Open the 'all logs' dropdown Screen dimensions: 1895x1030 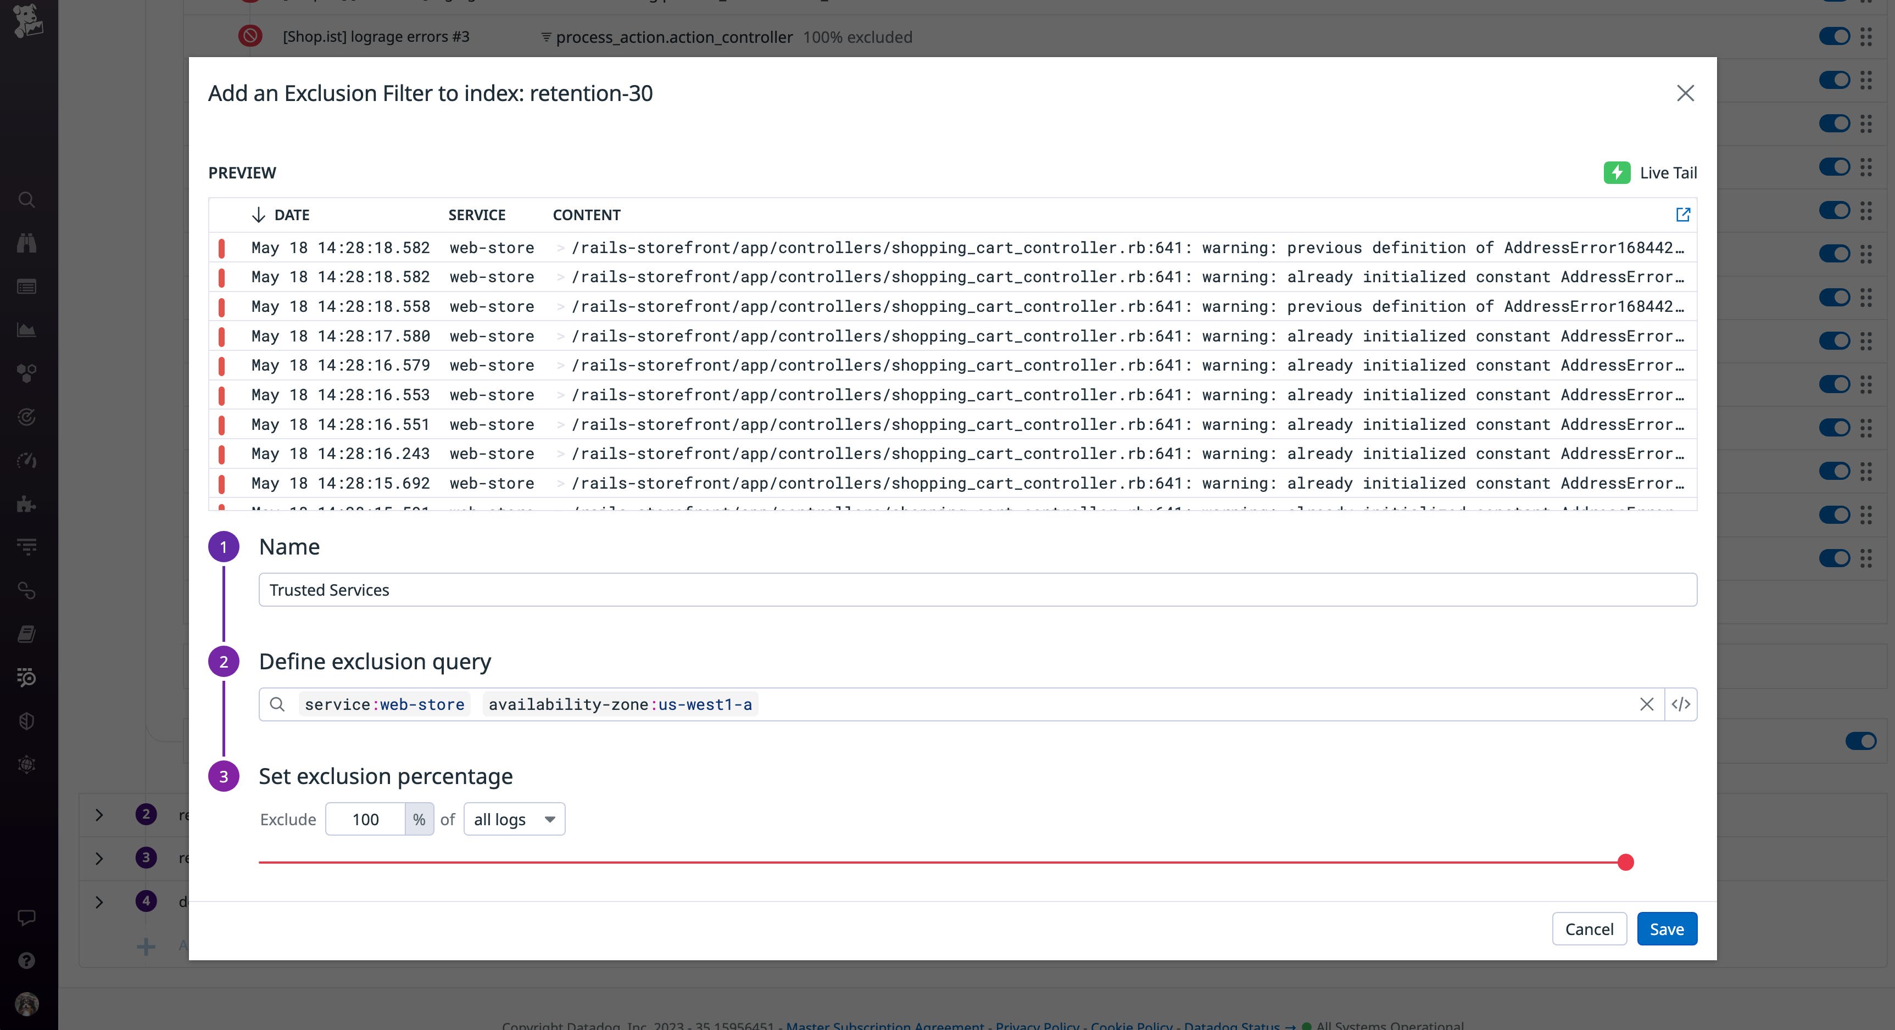click(x=514, y=819)
